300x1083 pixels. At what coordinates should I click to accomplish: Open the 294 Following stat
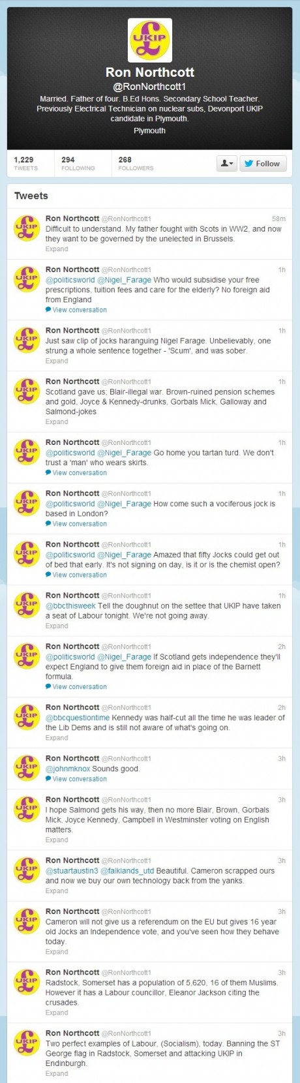point(78,163)
